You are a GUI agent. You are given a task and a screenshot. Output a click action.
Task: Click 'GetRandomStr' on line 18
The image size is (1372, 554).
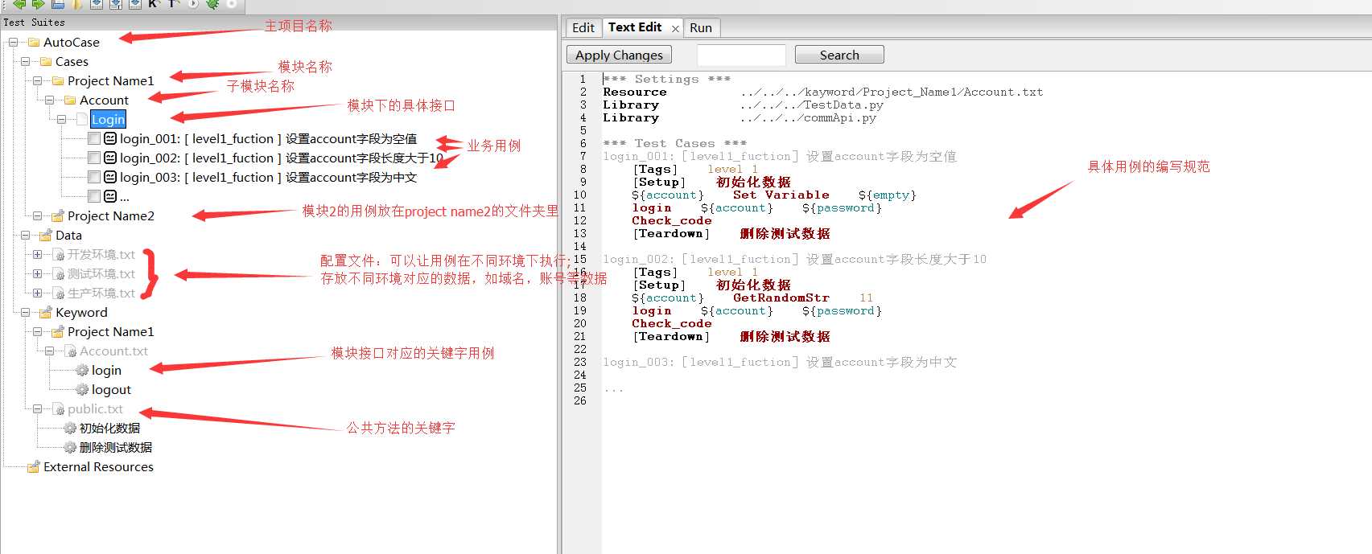tap(781, 298)
